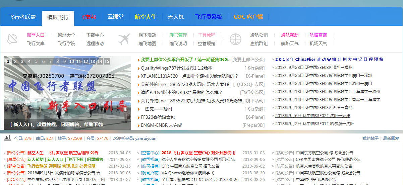Open 中华航空停飞辞退公告 post
Screen dimensions: 403x185
click(316, 179)
